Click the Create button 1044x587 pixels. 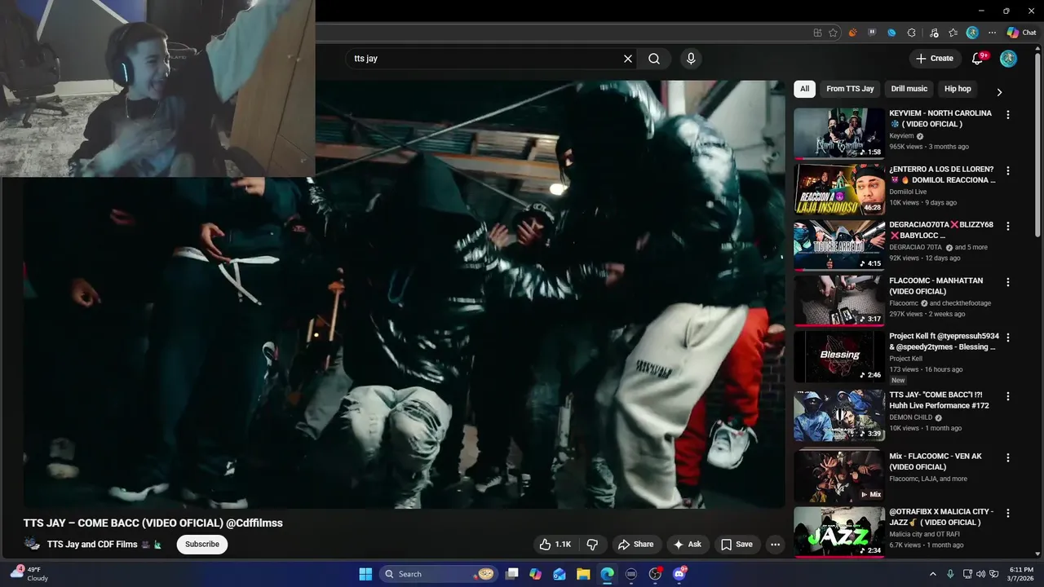tap(935, 58)
